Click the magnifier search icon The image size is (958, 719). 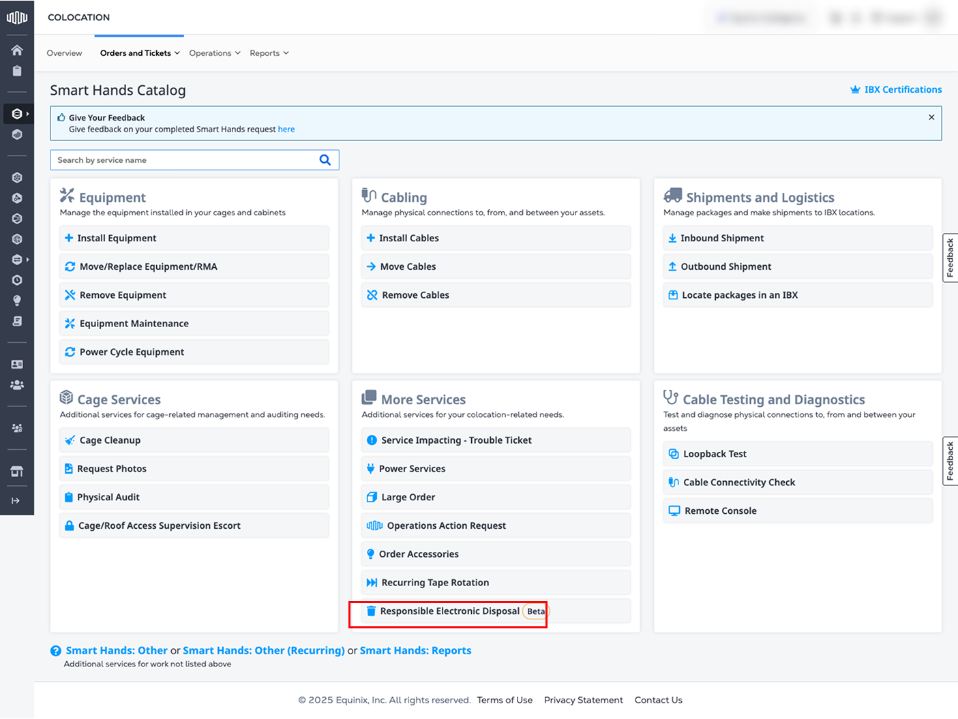tap(325, 159)
